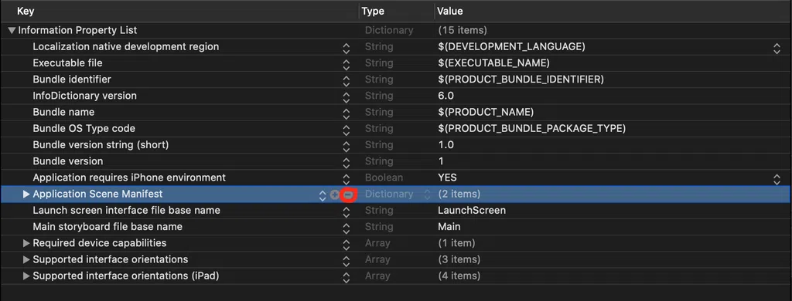Collapse the Information Property List root
Viewport: 792px width, 301px height.
[x=12, y=30]
